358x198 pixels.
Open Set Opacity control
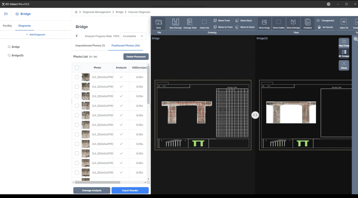(x=325, y=27)
